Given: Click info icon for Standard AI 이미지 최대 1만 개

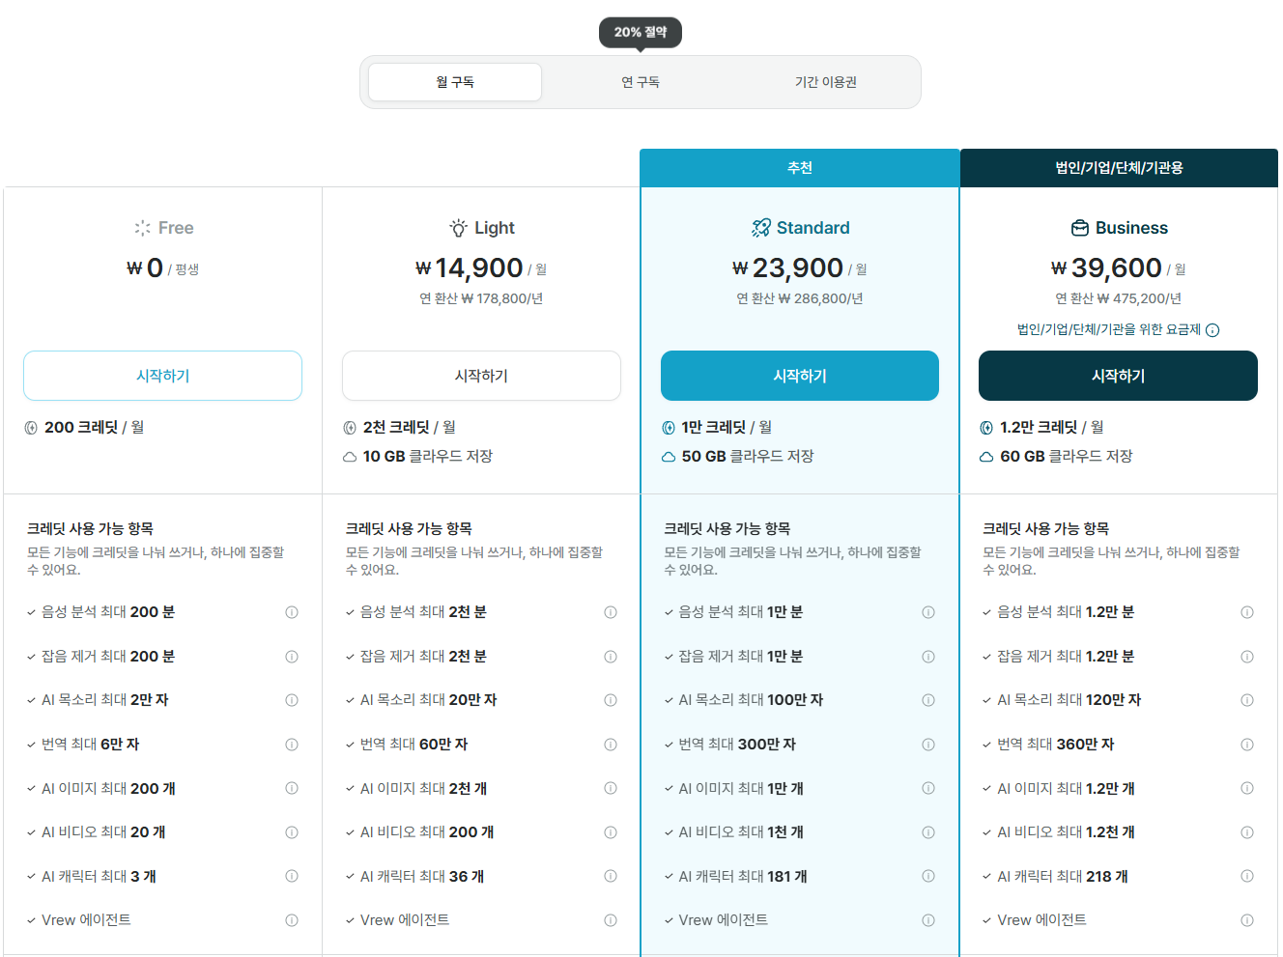Looking at the screenshot, I should click(x=928, y=788).
